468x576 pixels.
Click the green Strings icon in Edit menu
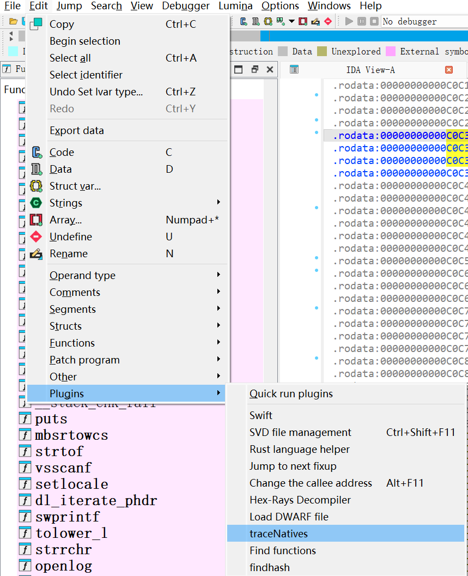[36, 203]
